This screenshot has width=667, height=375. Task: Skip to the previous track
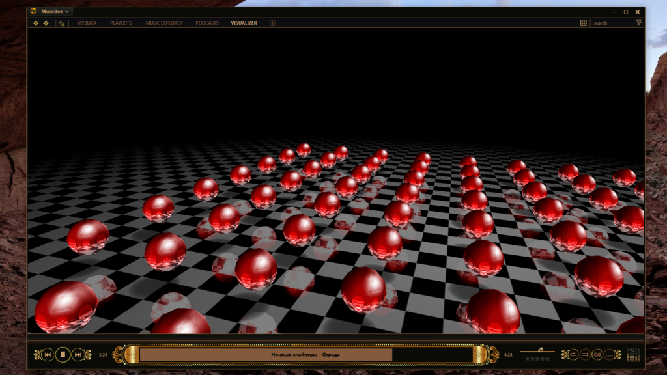[48, 355]
